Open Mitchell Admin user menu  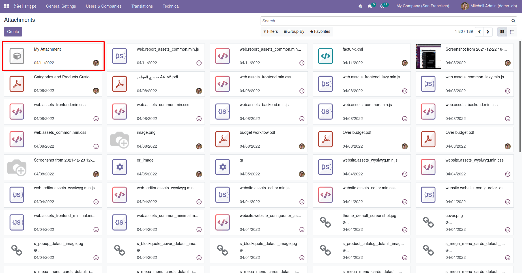click(489, 6)
